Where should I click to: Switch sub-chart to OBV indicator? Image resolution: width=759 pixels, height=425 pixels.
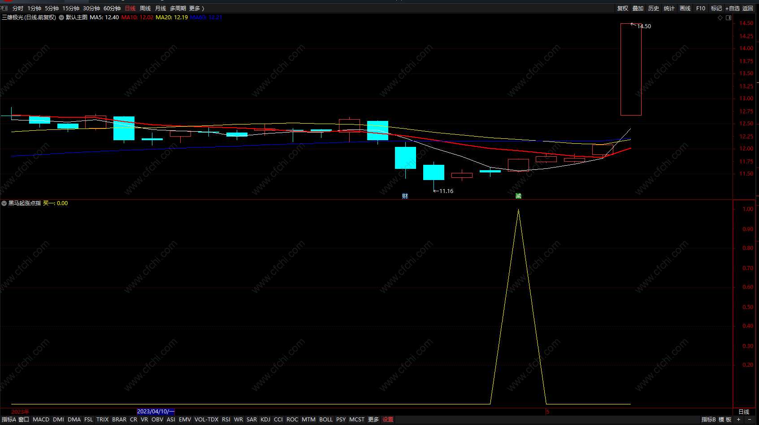[157, 420]
